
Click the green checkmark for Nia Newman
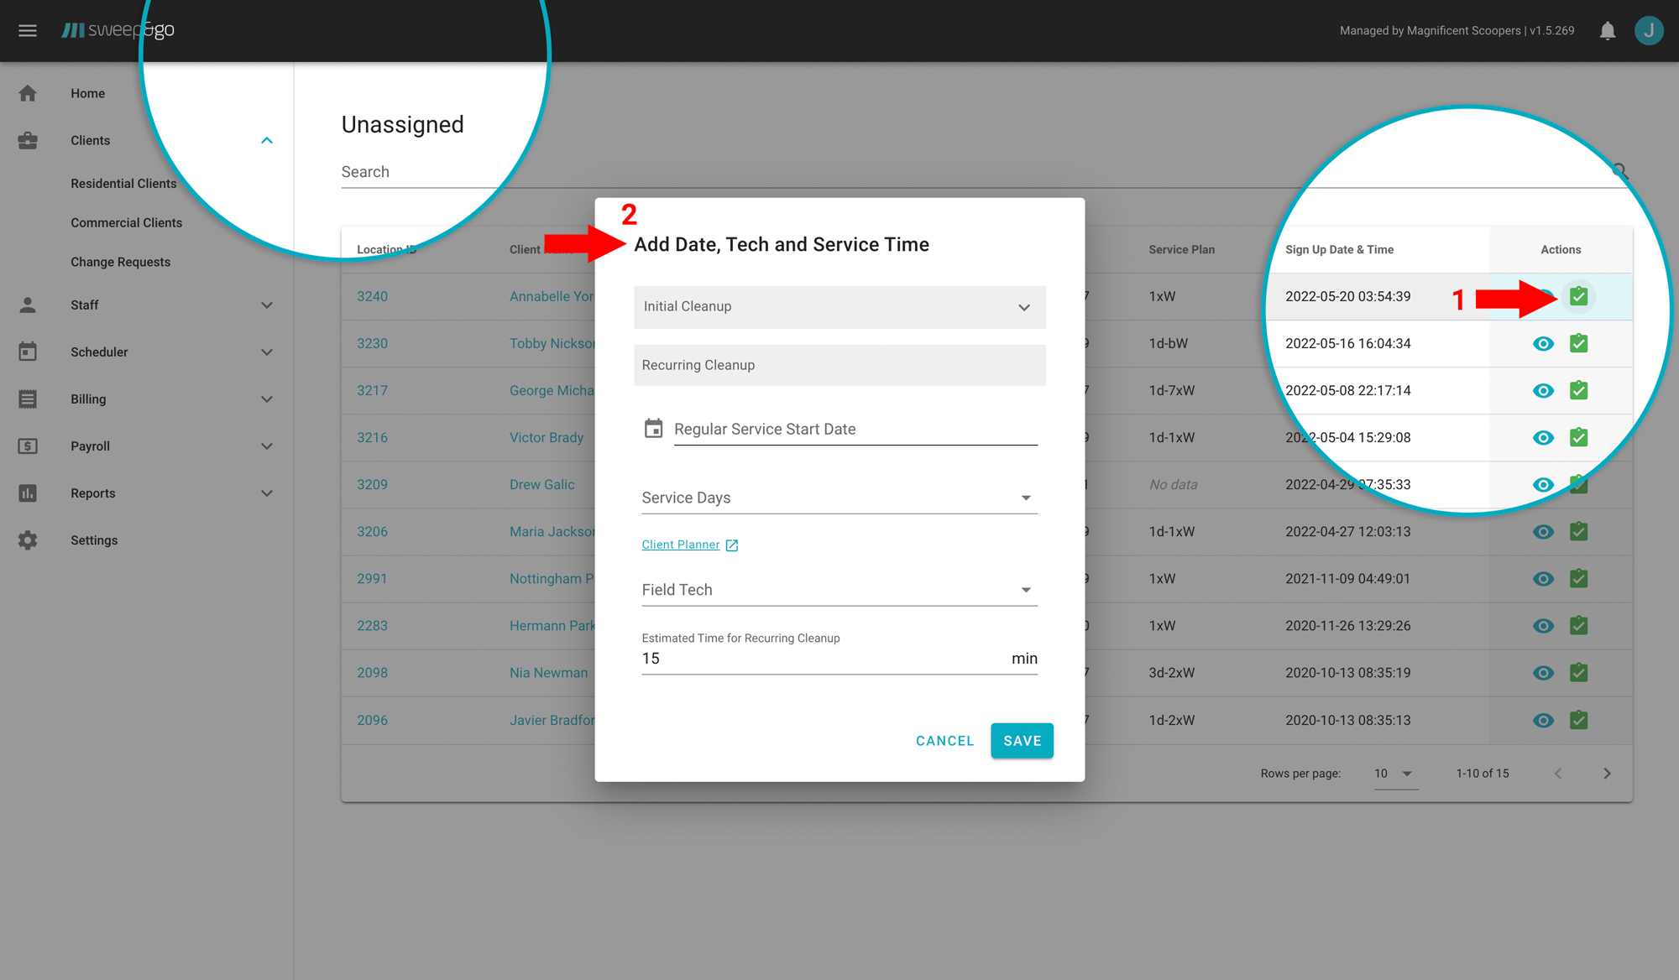(1579, 672)
